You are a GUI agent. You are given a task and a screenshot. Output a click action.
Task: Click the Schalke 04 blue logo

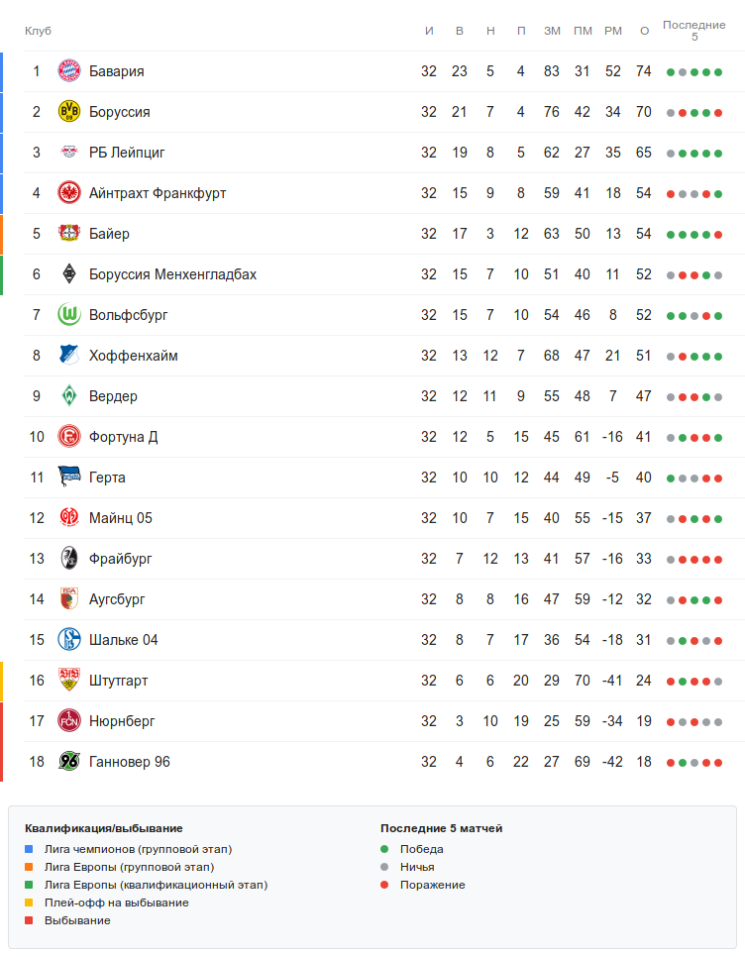(69, 640)
